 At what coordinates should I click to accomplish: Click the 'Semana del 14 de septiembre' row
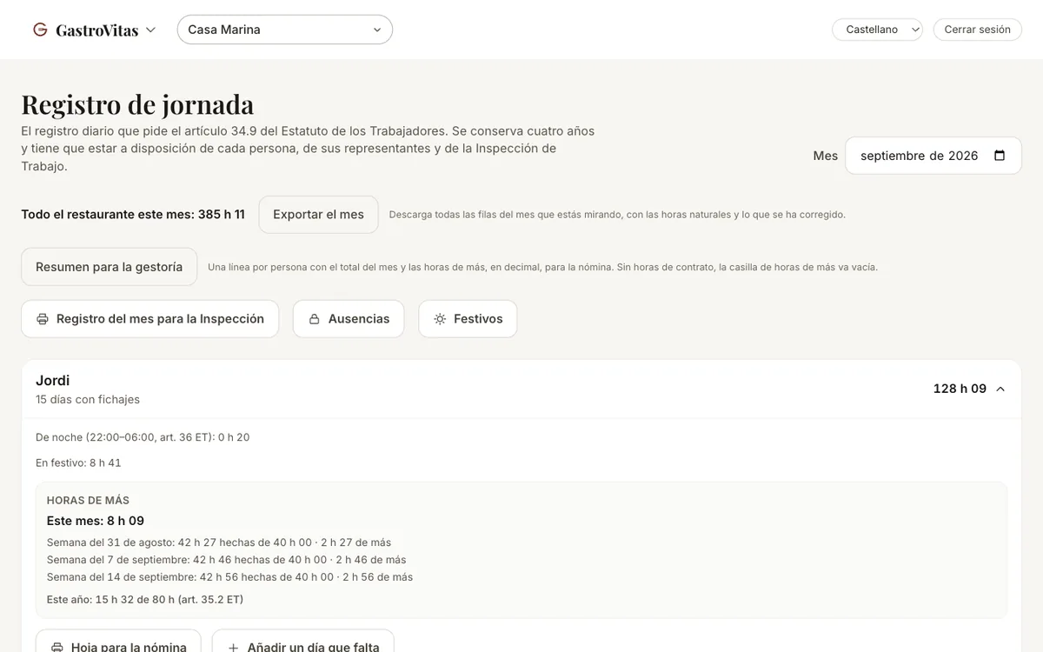[229, 577]
